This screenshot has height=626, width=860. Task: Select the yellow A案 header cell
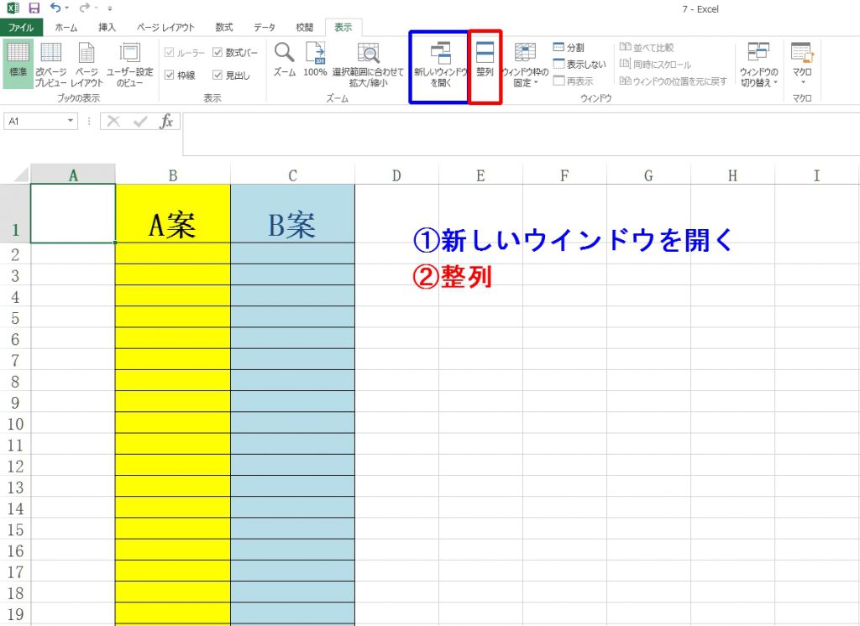click(172, 214)
